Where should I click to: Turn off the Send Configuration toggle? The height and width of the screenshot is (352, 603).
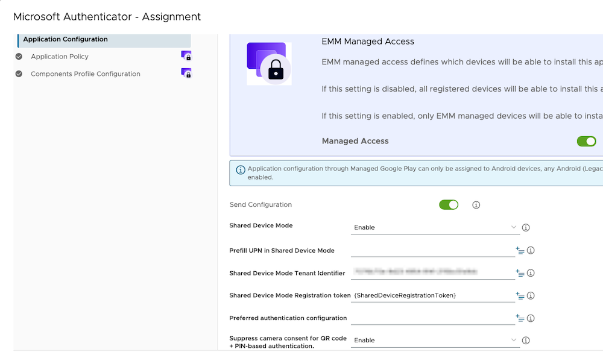click(449, 205)
